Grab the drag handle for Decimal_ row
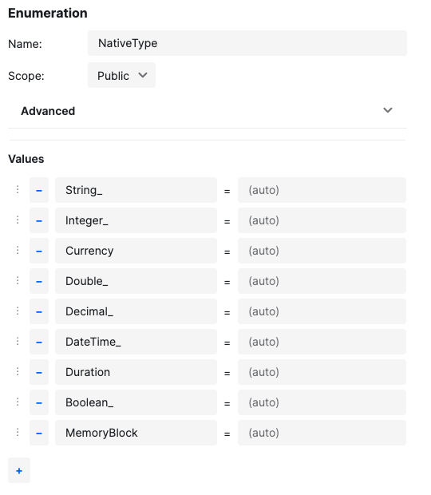The image size is (431, 495). pyautogui.click(x=18, y=311)
